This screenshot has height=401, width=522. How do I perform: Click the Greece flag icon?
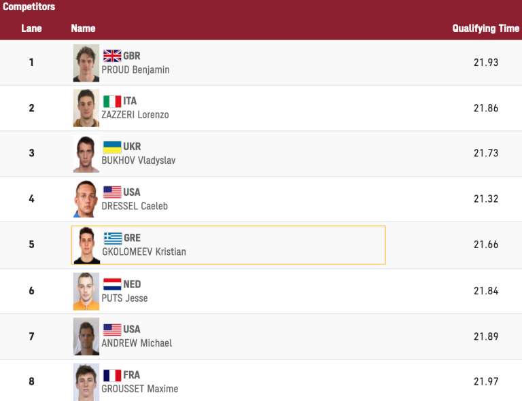(113, 238)
